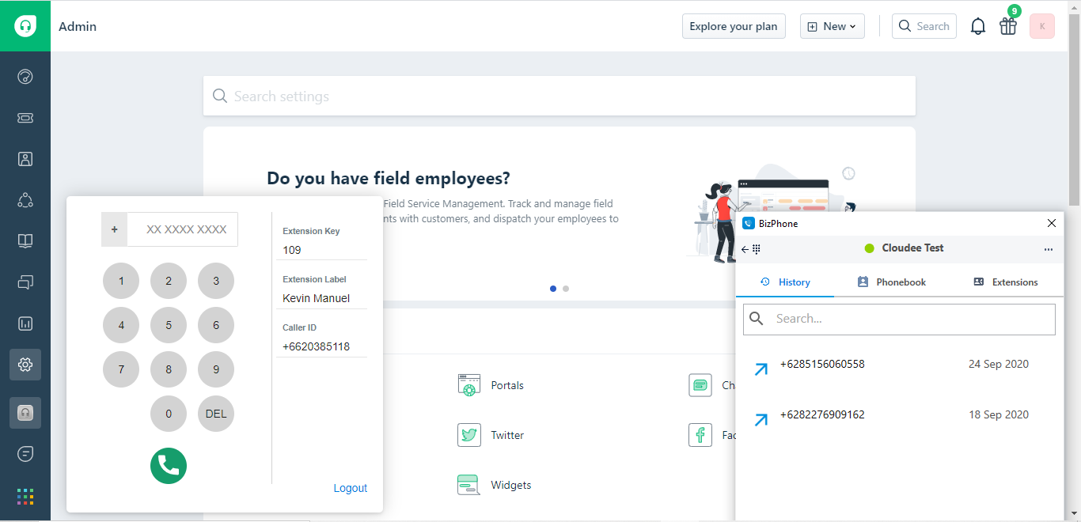Click the notifications bell icon

[977, 25]
